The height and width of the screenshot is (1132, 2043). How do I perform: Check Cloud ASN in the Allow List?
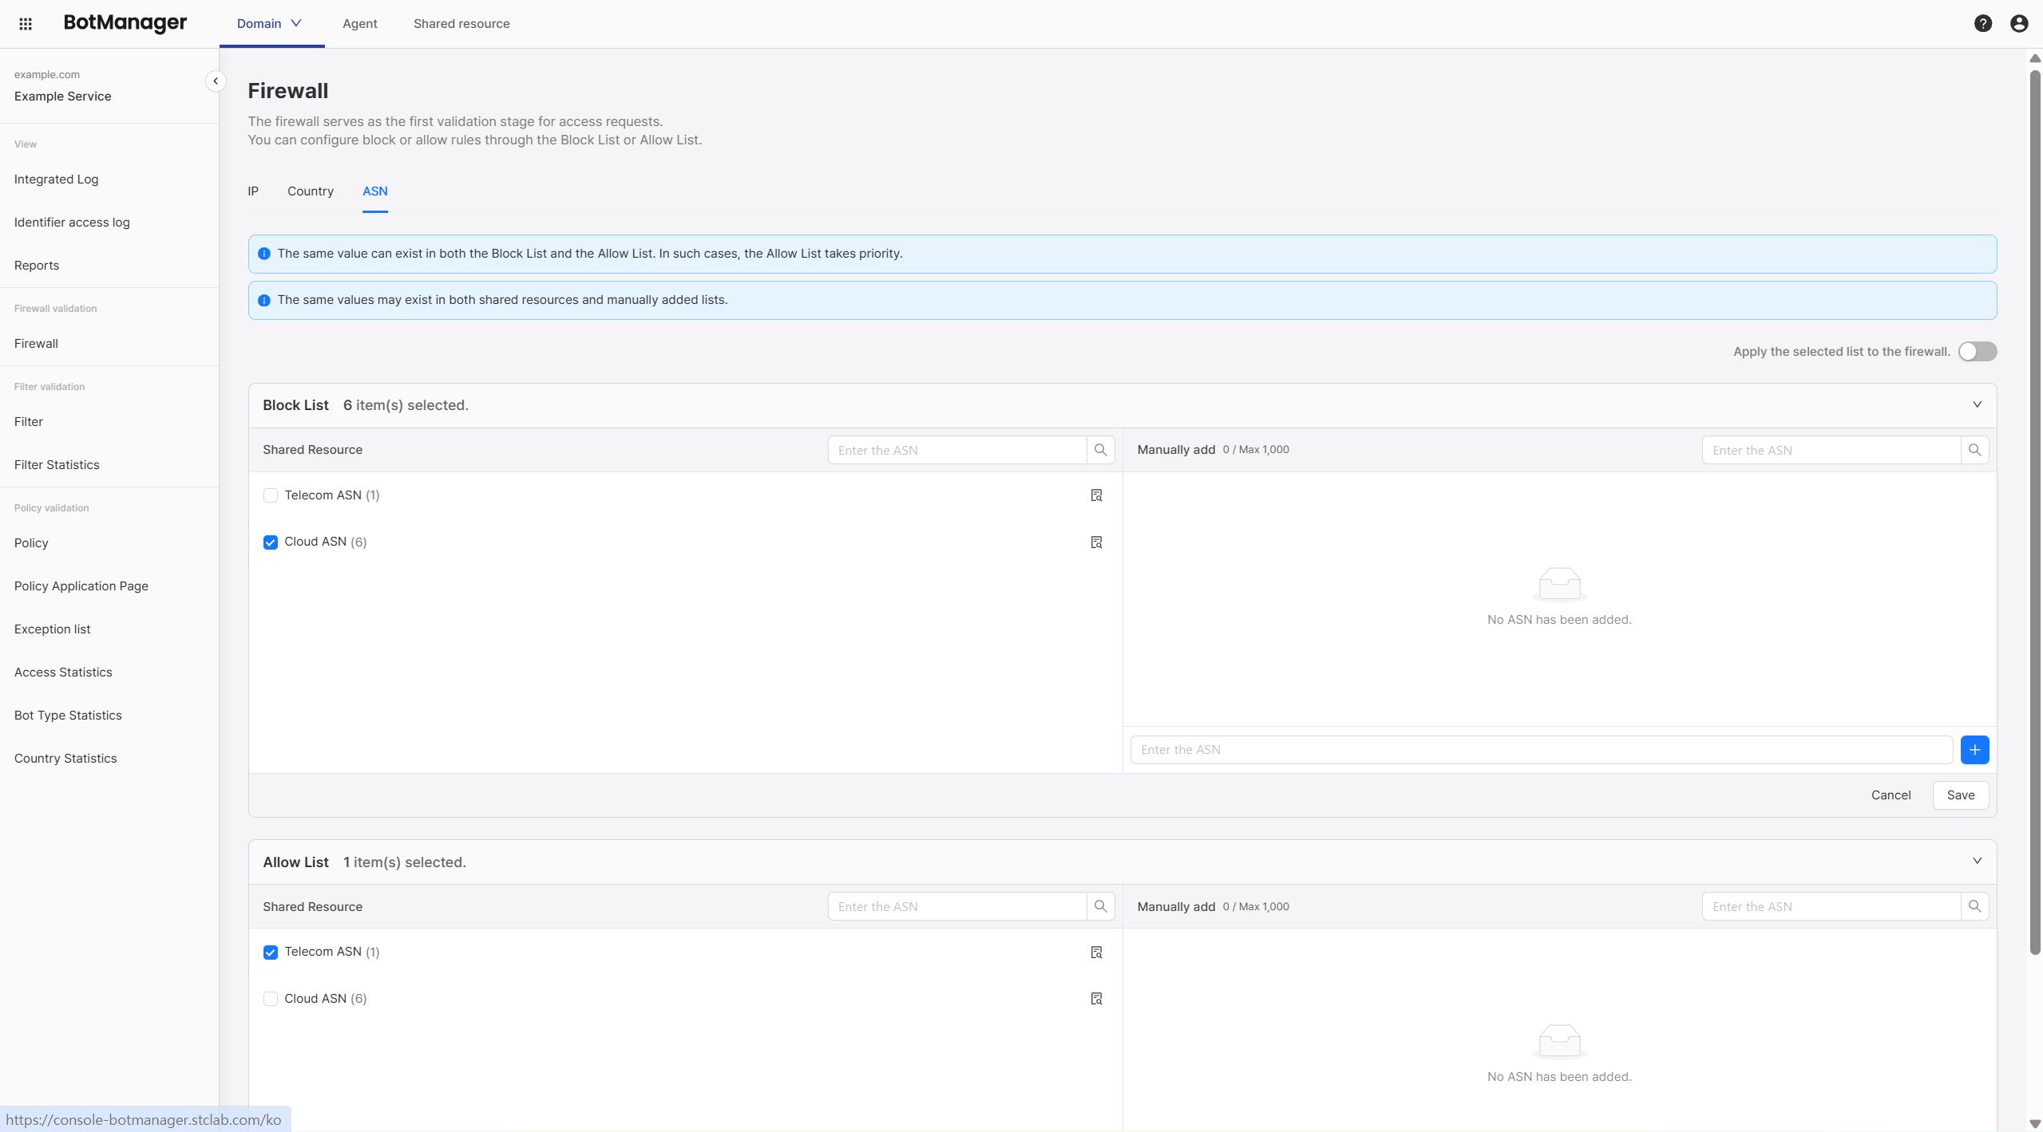click(271, 999)
